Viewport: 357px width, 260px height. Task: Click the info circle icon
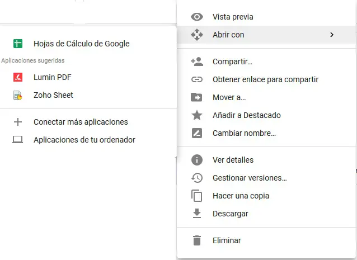pos(196,160)
